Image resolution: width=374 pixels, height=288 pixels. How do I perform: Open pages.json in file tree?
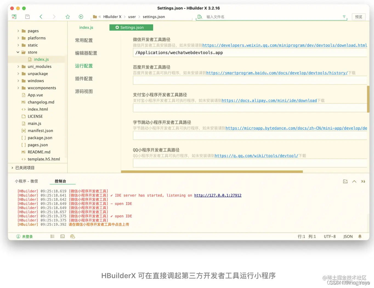(x=38, y=145)
